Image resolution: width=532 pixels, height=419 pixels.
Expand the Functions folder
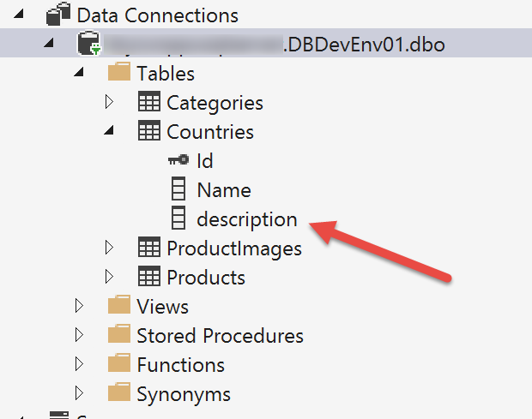pos(79,364)
